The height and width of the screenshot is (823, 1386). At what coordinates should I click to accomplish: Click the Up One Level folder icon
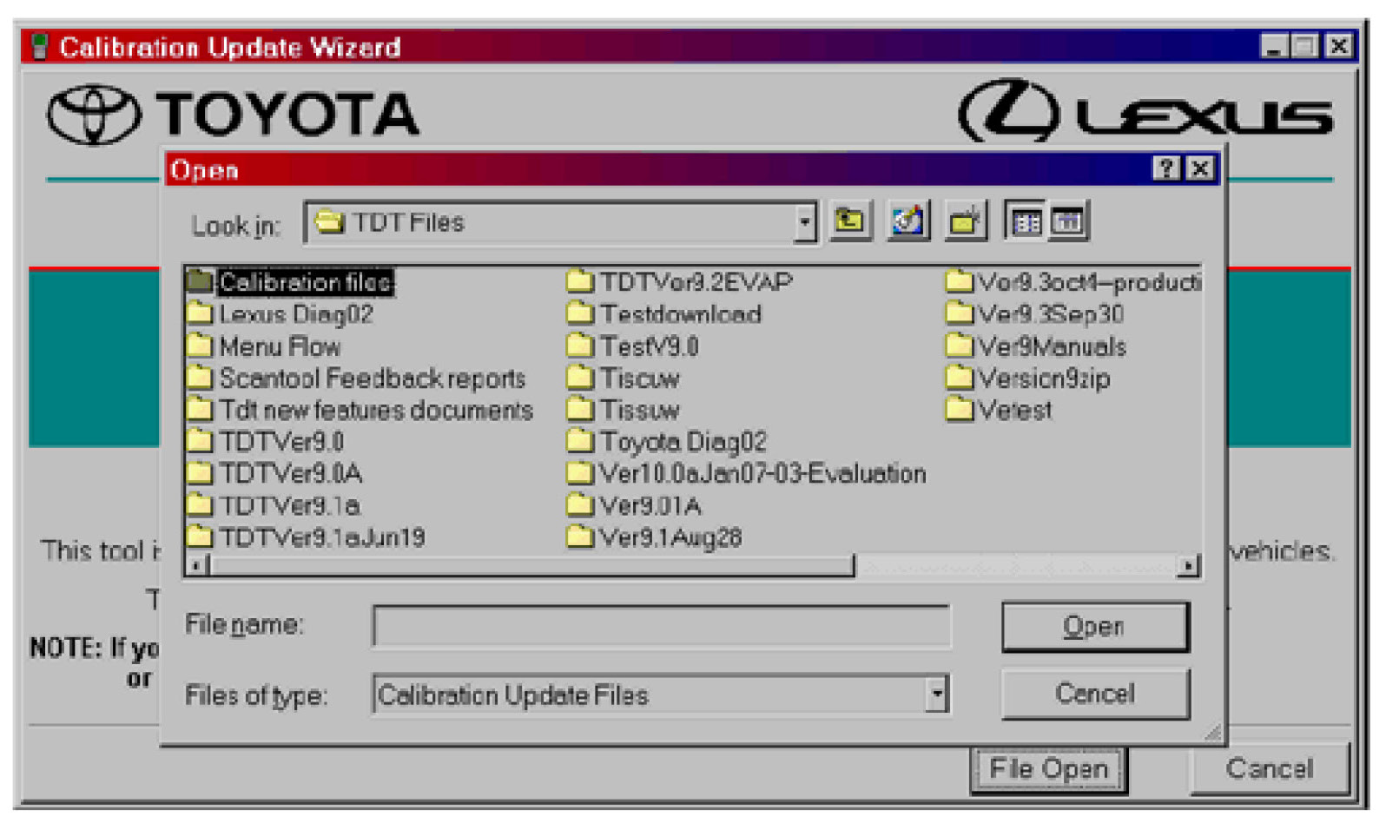[849, 222]
